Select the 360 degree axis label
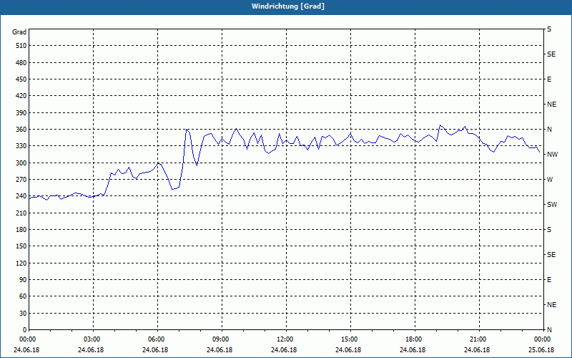This screenshot has height=358, width=572. coord(21,130)
